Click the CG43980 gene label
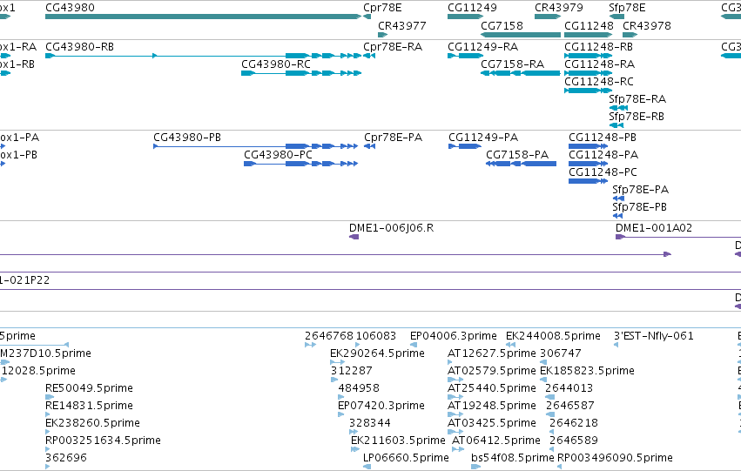This screenshot has width=741, height=471. tap(70, 8)
